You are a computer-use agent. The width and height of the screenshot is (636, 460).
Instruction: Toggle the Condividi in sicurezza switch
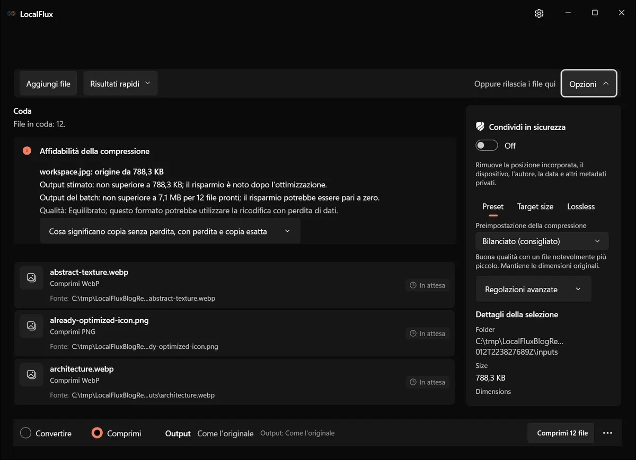pos(487,146)
